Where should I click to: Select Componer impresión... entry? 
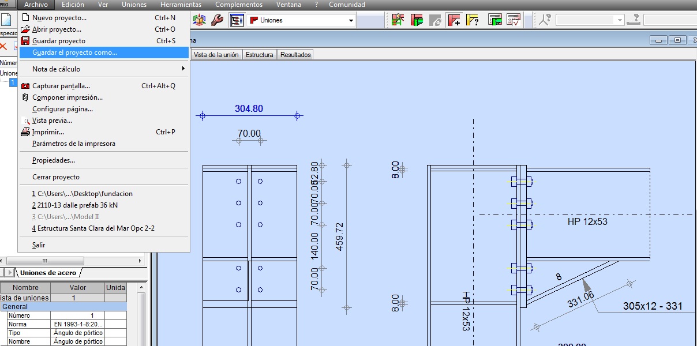click(104, 97)
